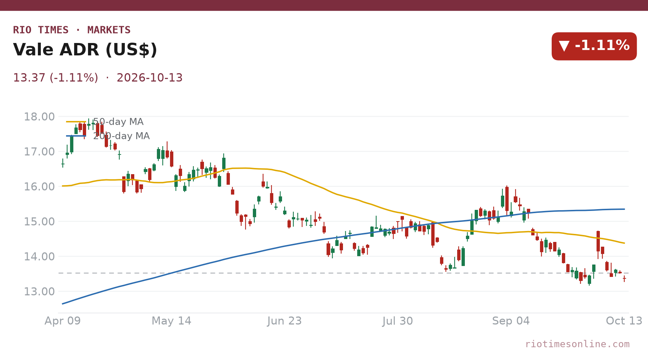
Task: Click the Sep 04 date label
Action: [511, 321]
